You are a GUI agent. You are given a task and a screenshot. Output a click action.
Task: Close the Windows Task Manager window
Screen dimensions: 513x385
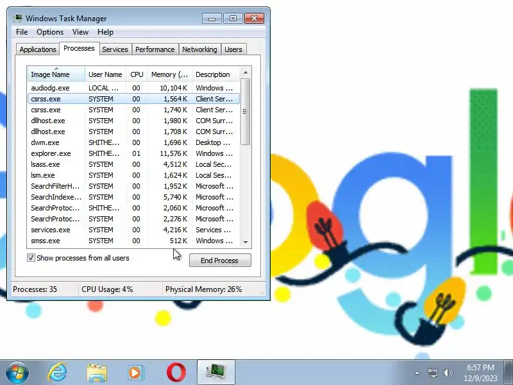[254, 19]
